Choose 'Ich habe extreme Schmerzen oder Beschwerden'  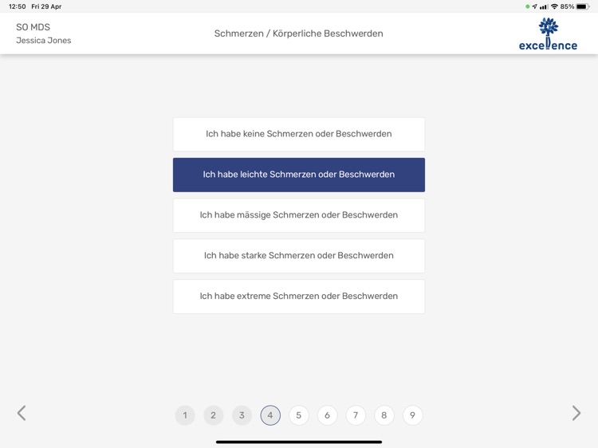click(x=299, y=297)
